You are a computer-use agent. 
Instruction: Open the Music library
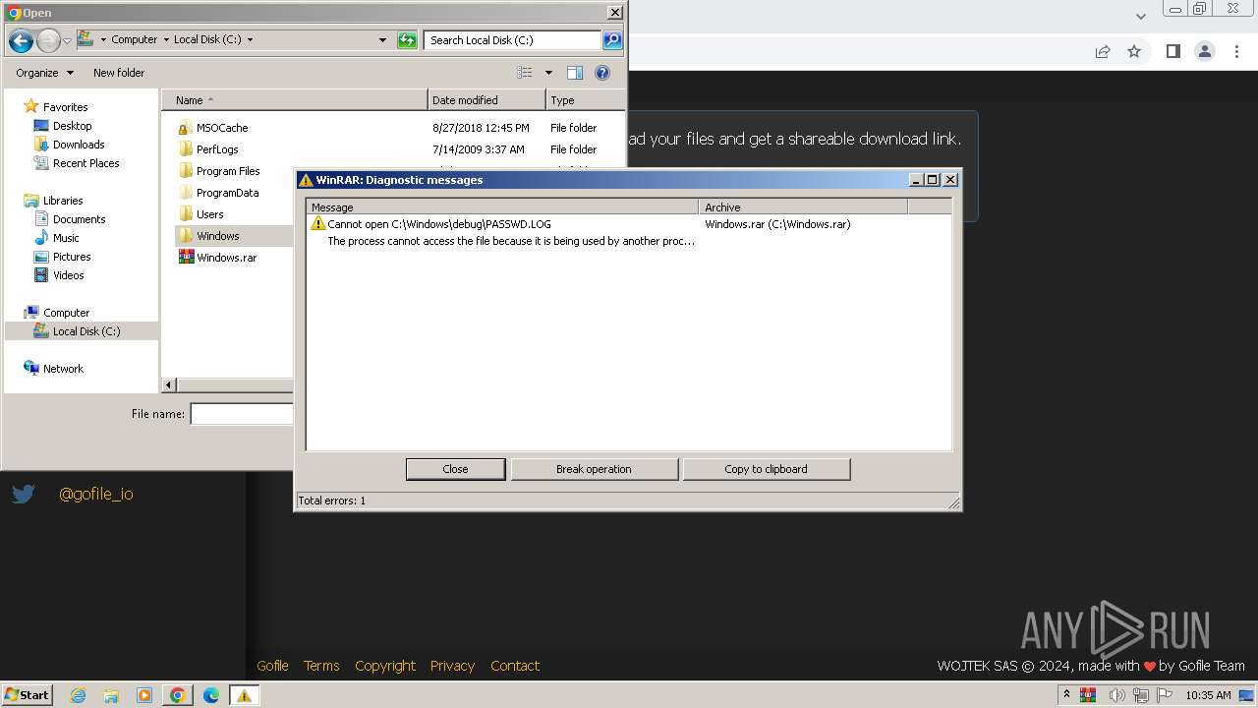66,238
